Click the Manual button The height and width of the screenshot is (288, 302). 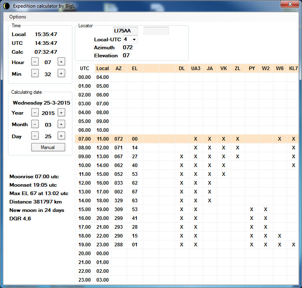(x=48, y=147)
